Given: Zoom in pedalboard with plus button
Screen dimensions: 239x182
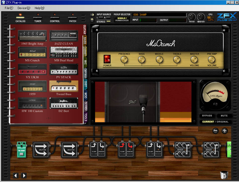Looking at the screenshot, I should click(x=224, y=131).
